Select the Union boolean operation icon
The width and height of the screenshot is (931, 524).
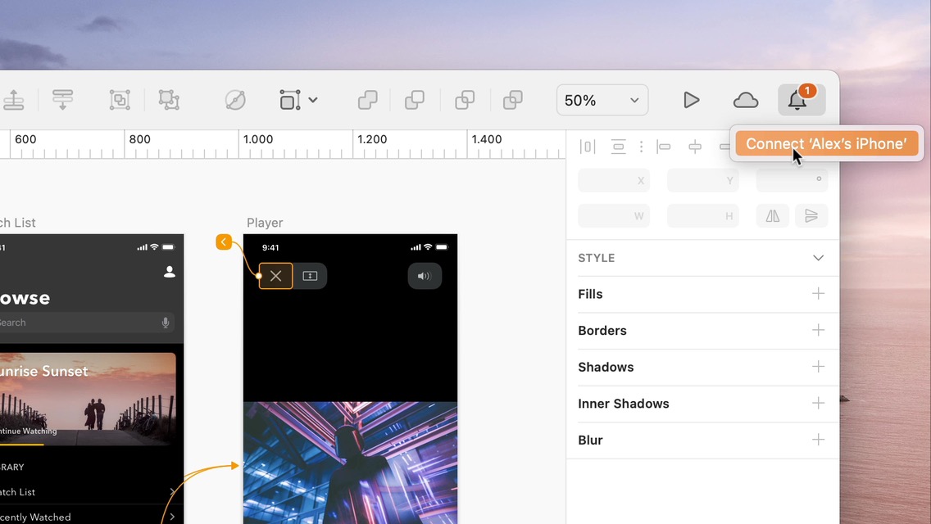(368, 100)
